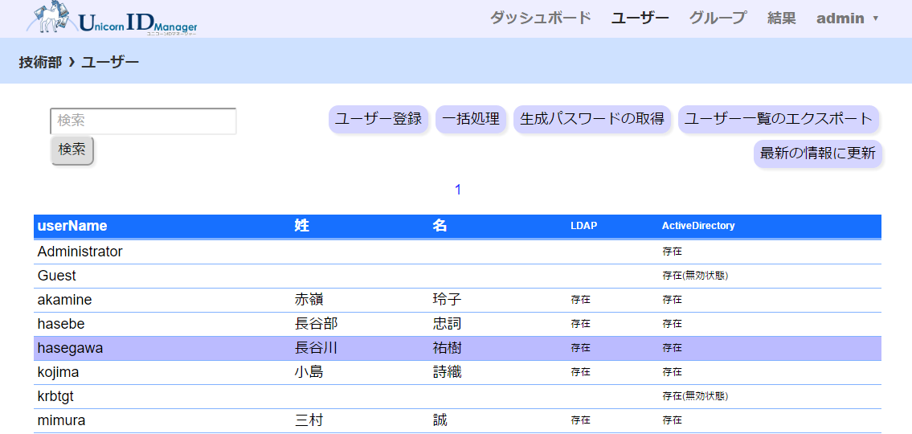Open the 一括処理 batch action
The height and width of the screenshot is (434, 912).
(471, 119)
